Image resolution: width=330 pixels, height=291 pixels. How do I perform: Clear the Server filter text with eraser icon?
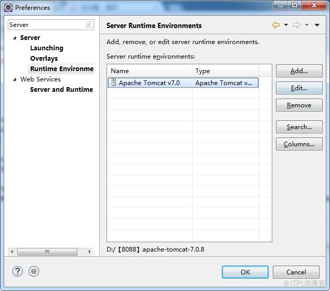pyautogui.click(x=89, y=24)
